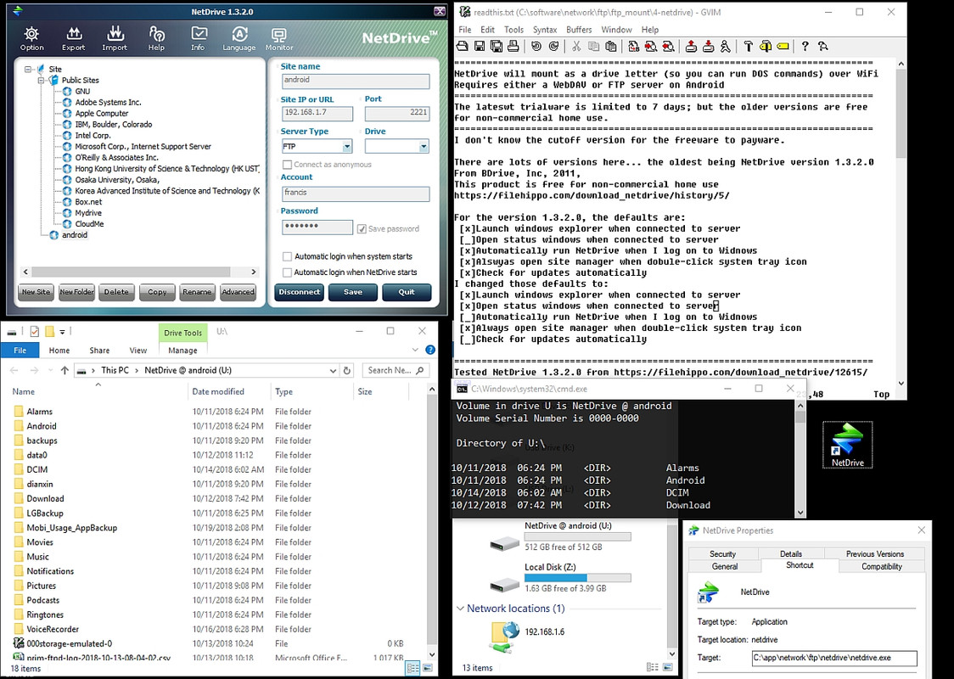Screen dimensions: 954x679
Task: Click the Save file icon in GVIM toolbar
Action: 480,46
